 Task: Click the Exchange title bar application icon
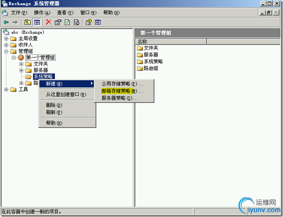4,3
